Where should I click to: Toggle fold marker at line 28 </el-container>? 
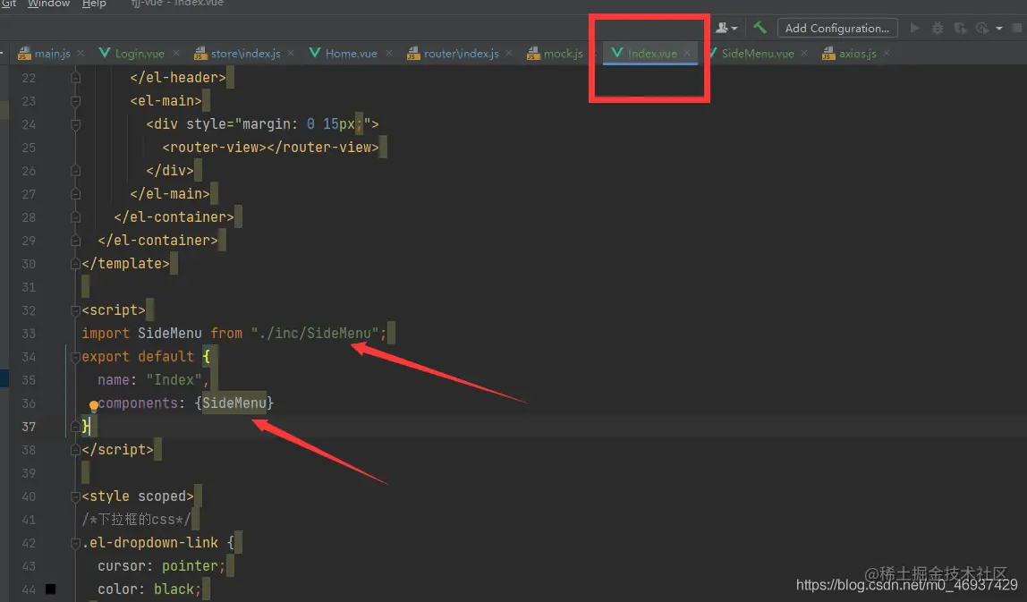click(x=75, y=217)
